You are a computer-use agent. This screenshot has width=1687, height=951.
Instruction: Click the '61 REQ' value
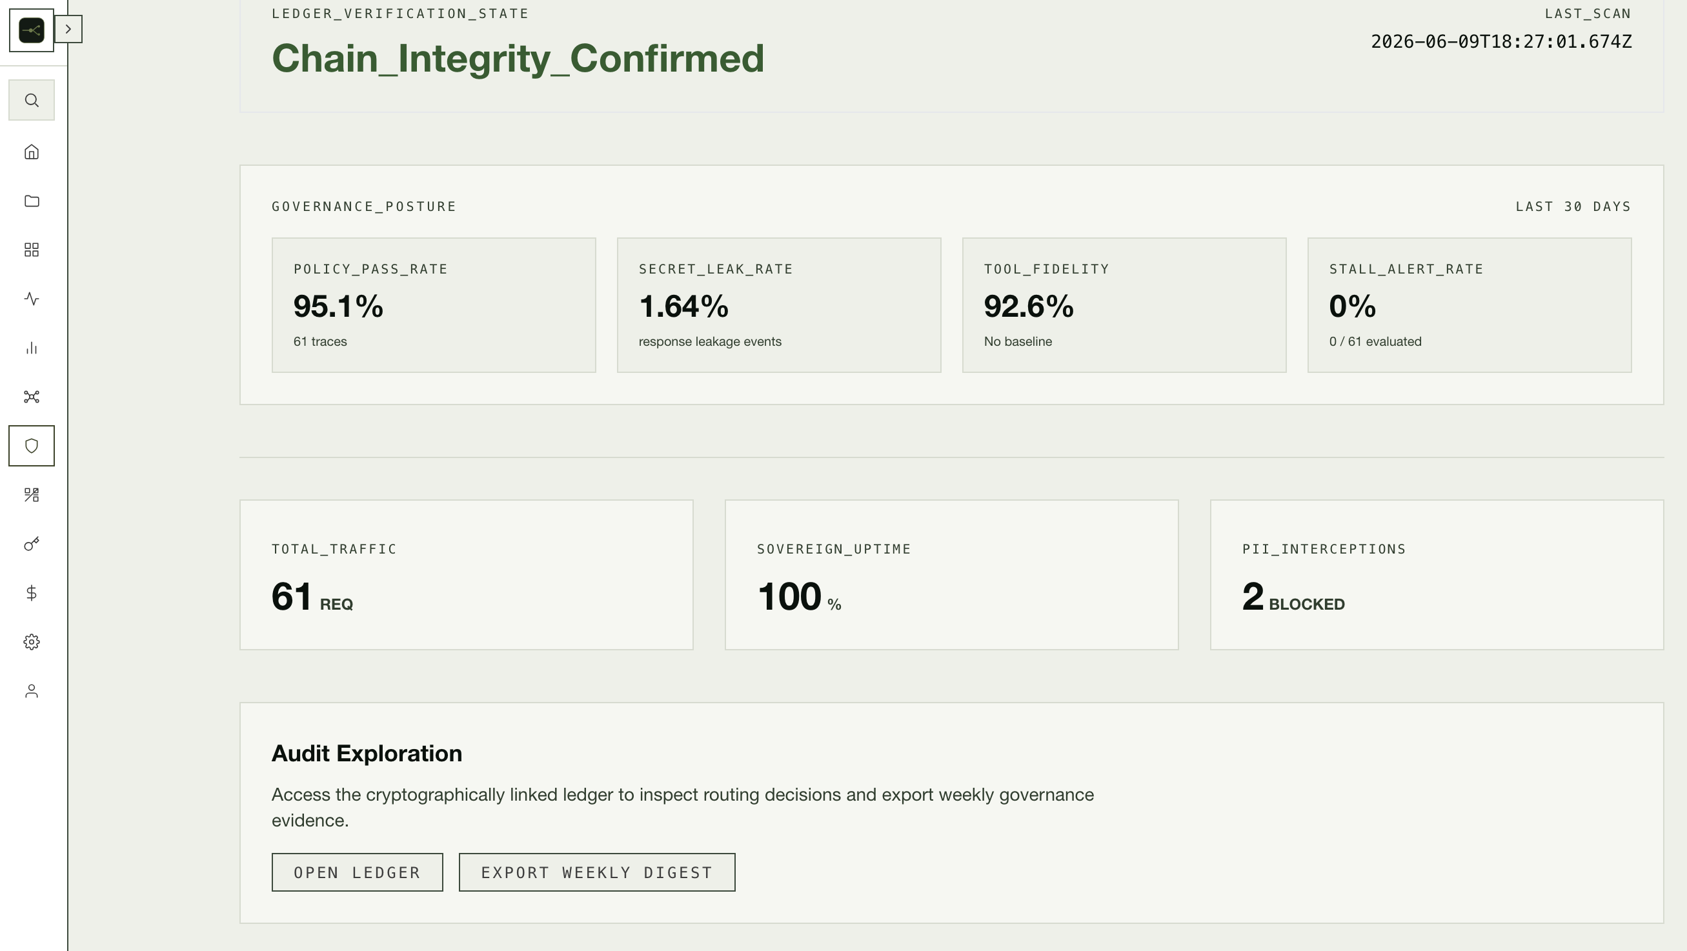312,597
